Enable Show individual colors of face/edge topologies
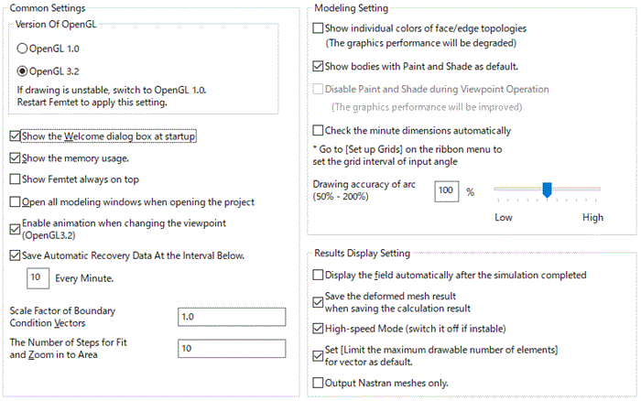 319,29
